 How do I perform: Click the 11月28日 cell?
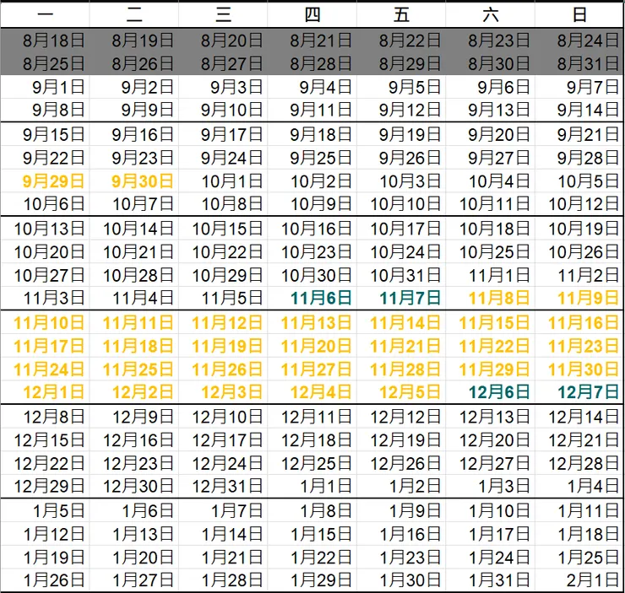(401, 369)
